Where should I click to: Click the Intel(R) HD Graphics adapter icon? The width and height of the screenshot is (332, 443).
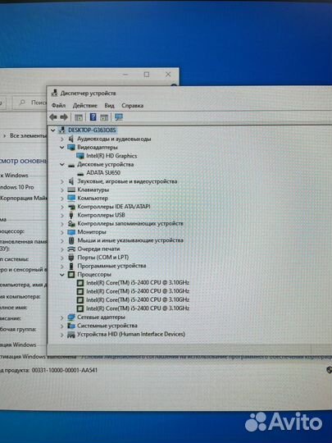click(x=80, y=156)
